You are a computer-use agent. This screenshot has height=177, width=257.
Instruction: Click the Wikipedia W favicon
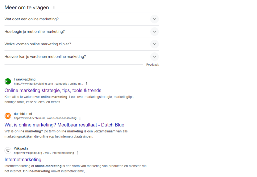click(x=8, y=150)
